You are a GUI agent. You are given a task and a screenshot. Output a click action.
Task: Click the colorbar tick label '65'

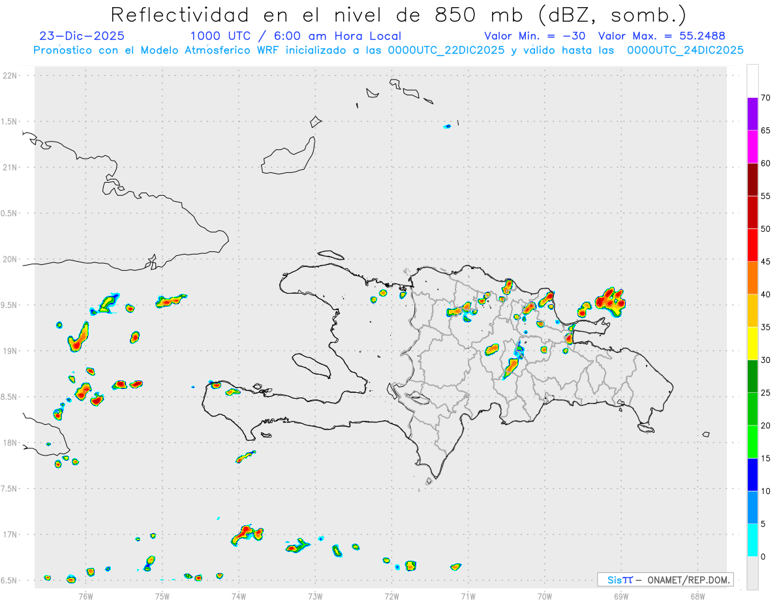coord(765,131)
